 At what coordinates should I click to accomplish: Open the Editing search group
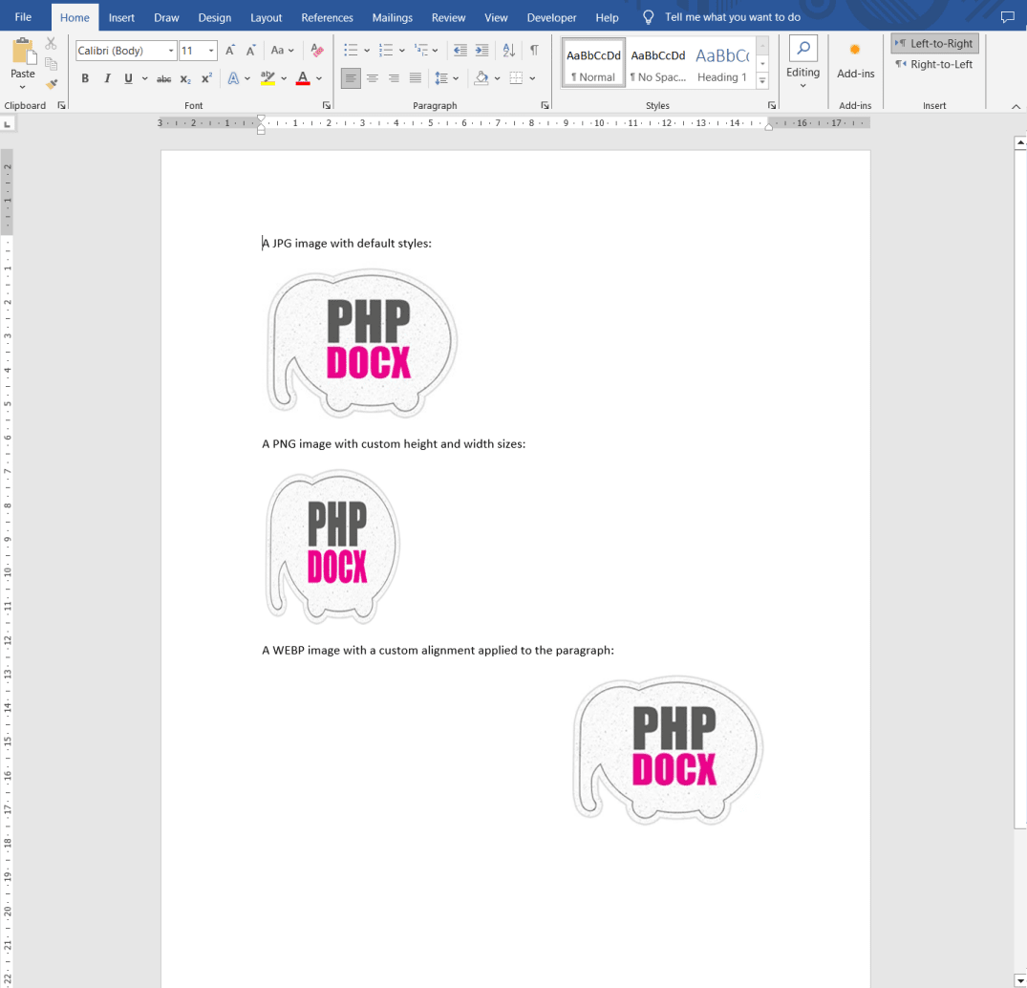point(803,62)
